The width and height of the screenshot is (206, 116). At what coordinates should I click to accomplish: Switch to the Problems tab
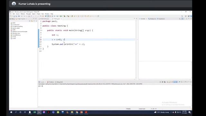pyautogui.click(x=51, y=82)
